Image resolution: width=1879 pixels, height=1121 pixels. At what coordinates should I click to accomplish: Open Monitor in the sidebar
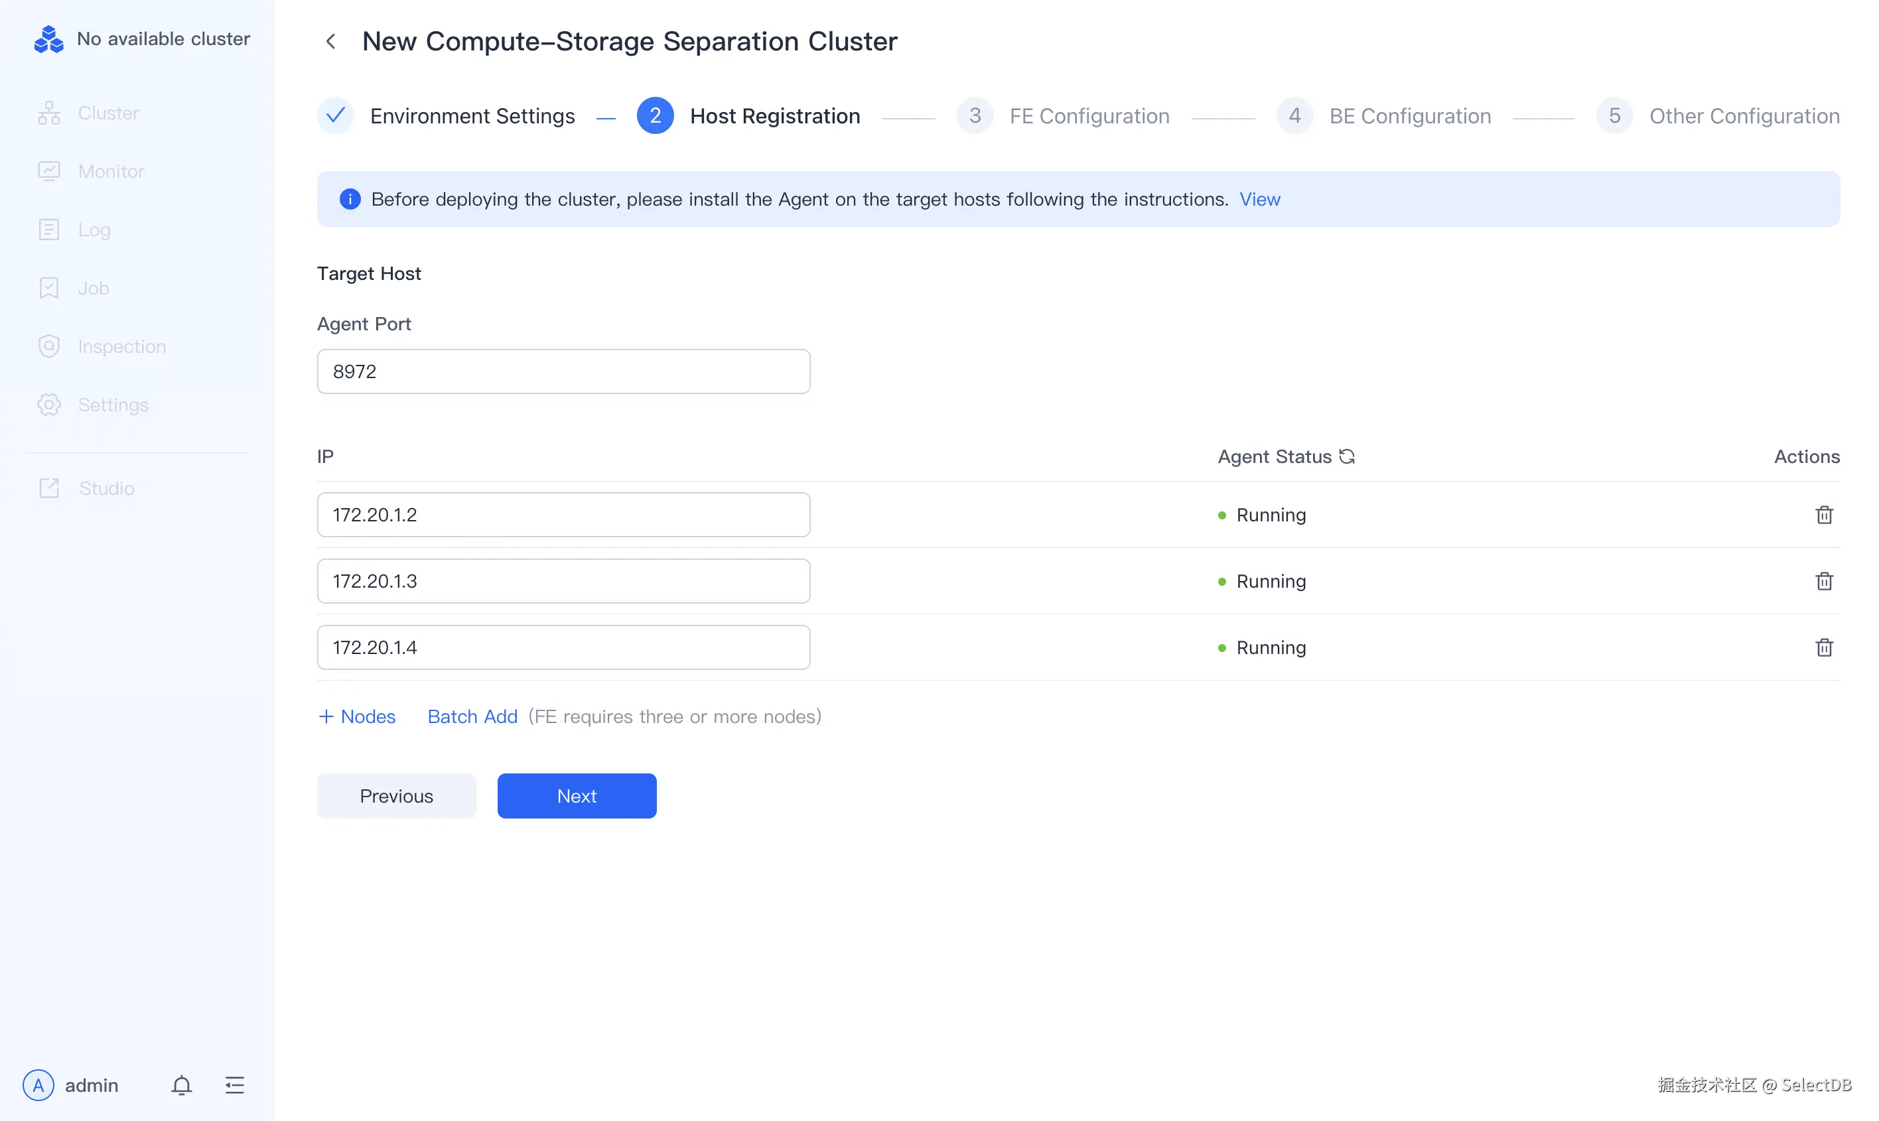pyautogui.click(x=110, y=172)
